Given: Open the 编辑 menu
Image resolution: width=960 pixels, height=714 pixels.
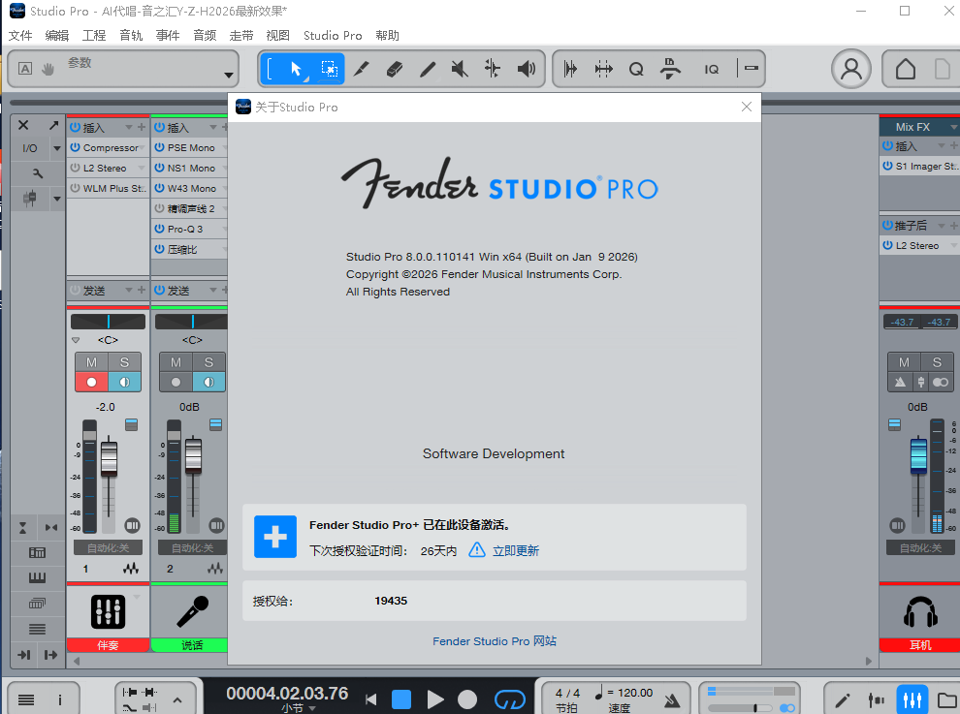Looking at the screenshot, I should [57, 36].
